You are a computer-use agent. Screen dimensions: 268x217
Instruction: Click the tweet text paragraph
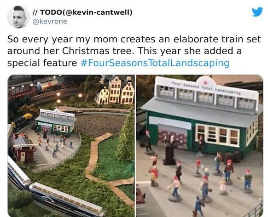click(x=134, y=51)
